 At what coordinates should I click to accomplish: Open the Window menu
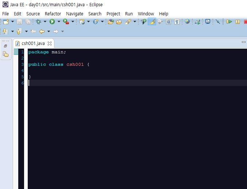146,14
